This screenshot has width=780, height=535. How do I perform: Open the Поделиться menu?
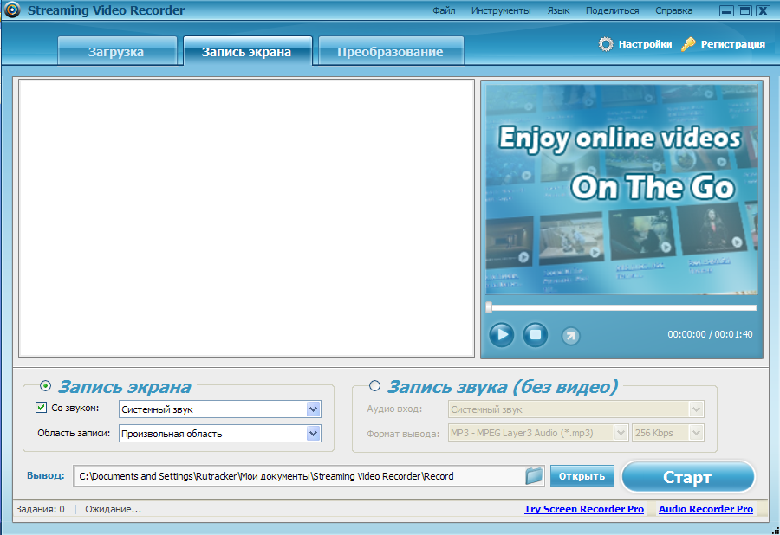tap(613, 10)
